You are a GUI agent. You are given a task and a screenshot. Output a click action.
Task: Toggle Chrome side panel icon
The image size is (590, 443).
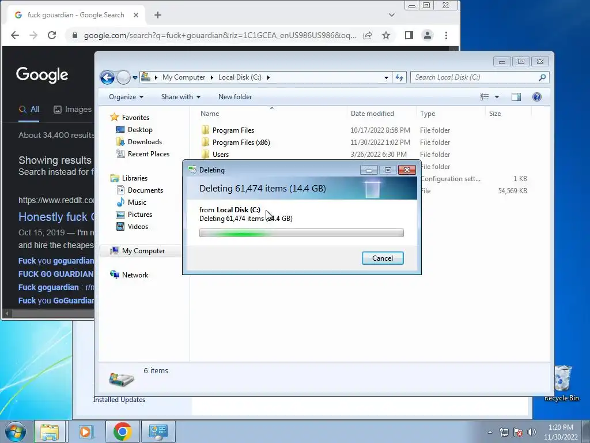[x=409, y=35]
